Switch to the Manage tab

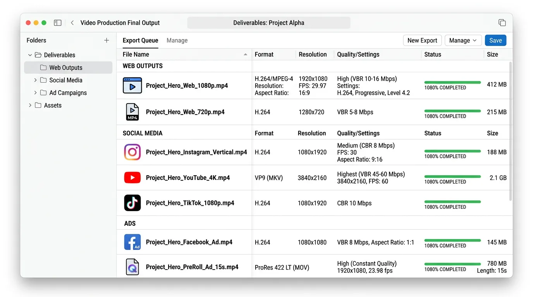coord(177,40)
